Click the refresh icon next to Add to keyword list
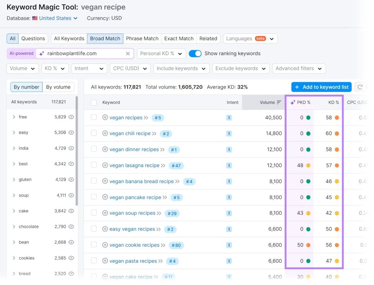The image size is (374, 285). pos(360,87)
